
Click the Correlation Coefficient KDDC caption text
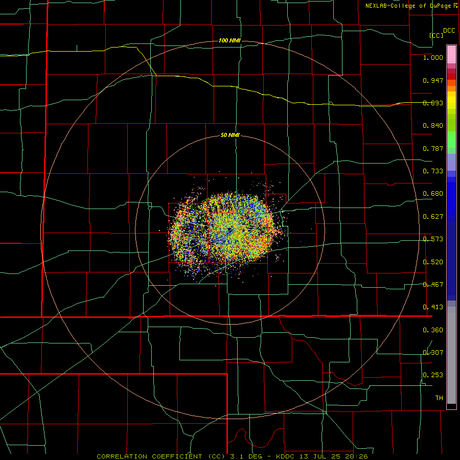232,456
